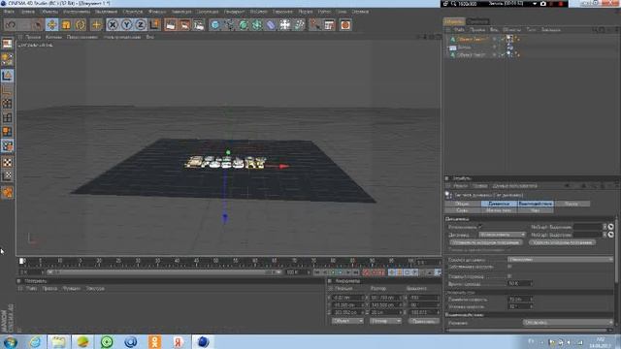
Task: Click the orange bottom icon in left palette
Action: (7, 193)
